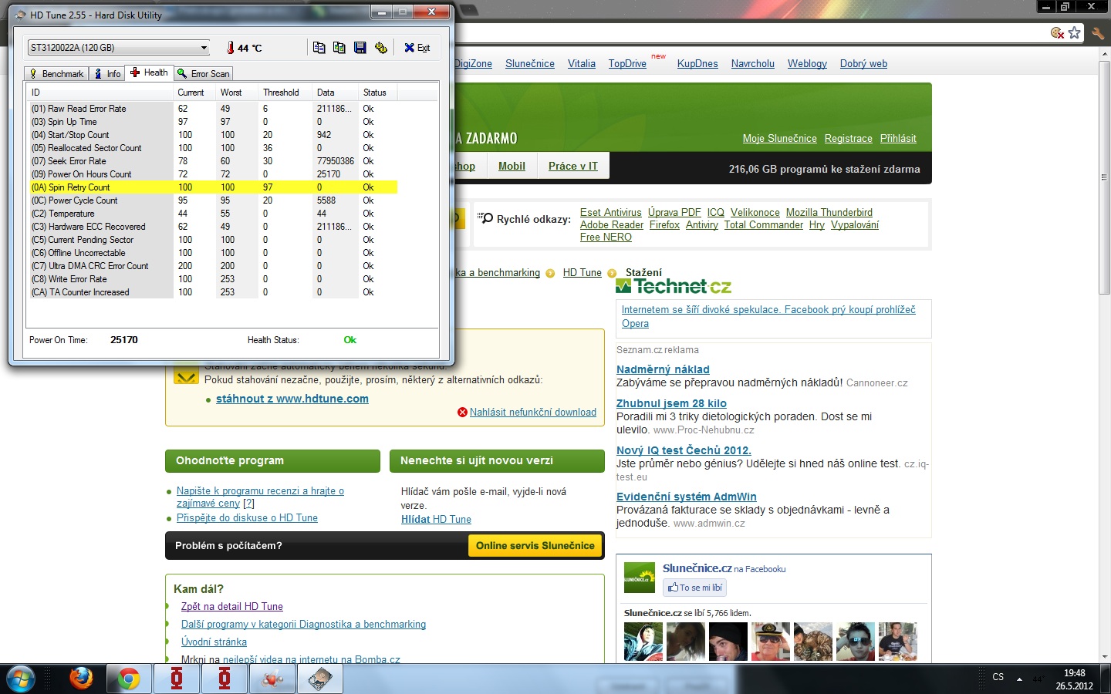Click the red X icon beside Nahlásit nefunkční download
The width and height of the screenshot is (1111, 694).
point(462,412)
